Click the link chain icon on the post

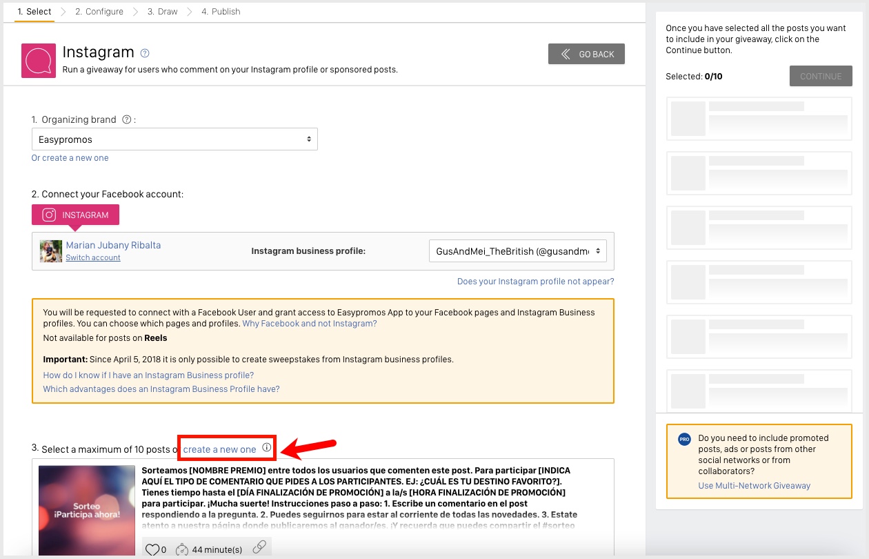(259, 548)
